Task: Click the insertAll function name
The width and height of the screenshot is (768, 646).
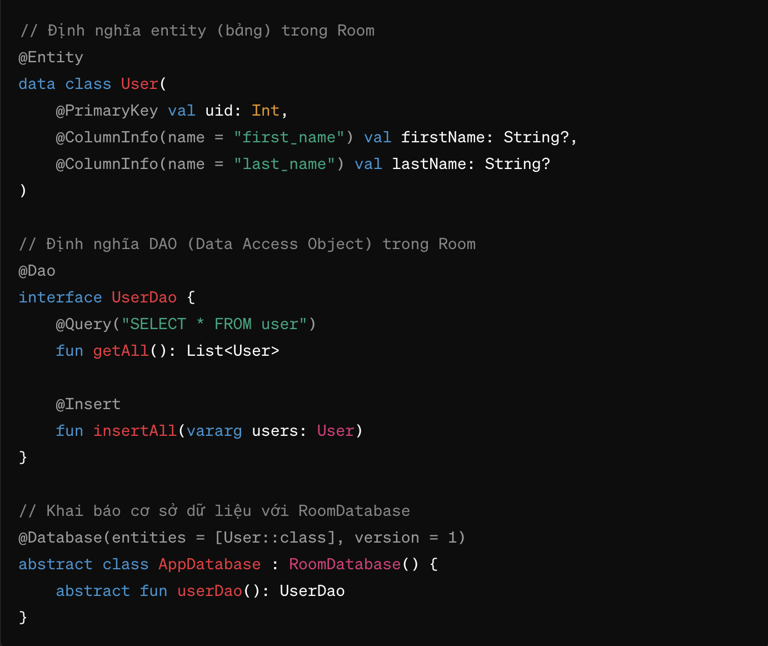Action: tap(135, 431)
